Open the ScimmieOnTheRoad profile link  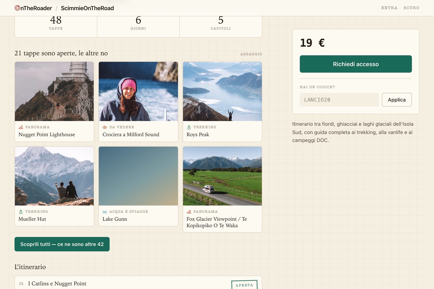(x=87, y=8)
